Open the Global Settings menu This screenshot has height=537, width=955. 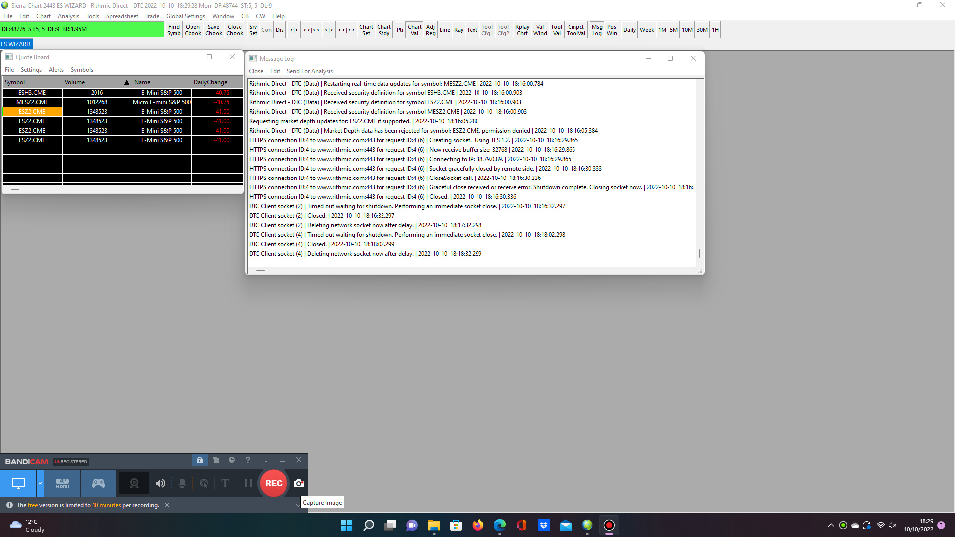pyautogui.click(x=186, y=16)
